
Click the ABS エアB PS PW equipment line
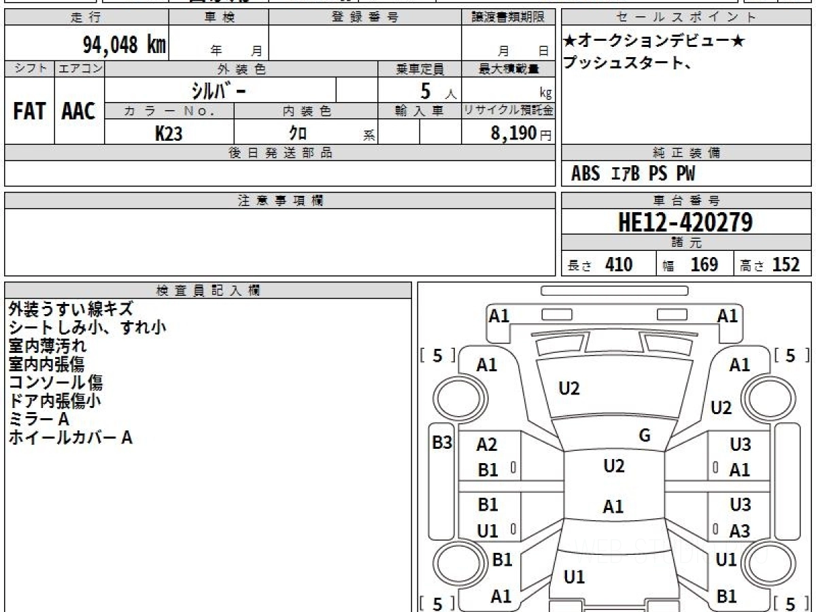(x=633, y=174)
